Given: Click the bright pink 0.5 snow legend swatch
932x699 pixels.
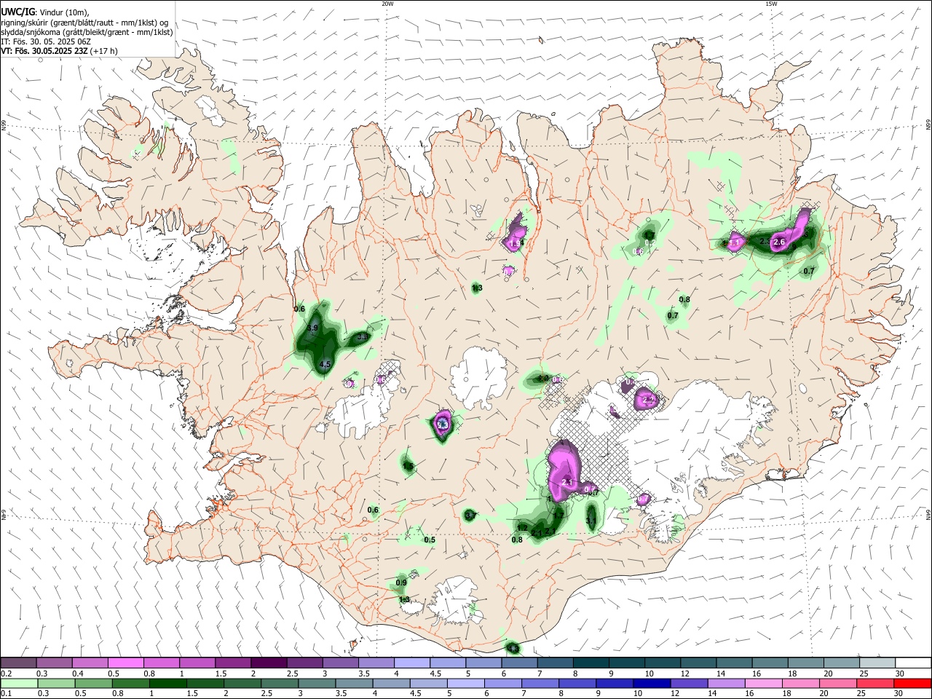Looking at the screenshot, I should point(125,663).
